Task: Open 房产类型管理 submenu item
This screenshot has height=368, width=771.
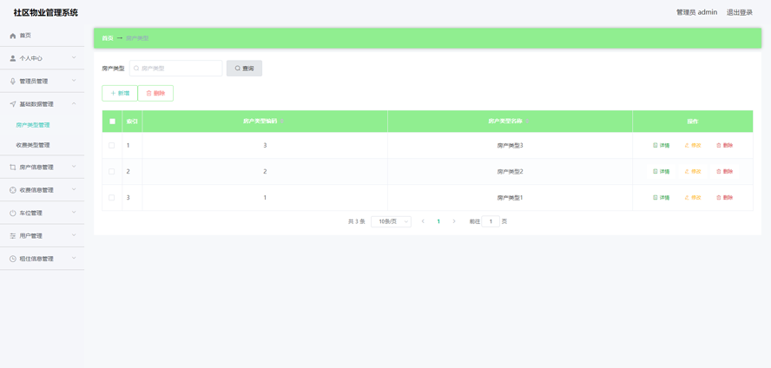Action: (x=33, y=125)
